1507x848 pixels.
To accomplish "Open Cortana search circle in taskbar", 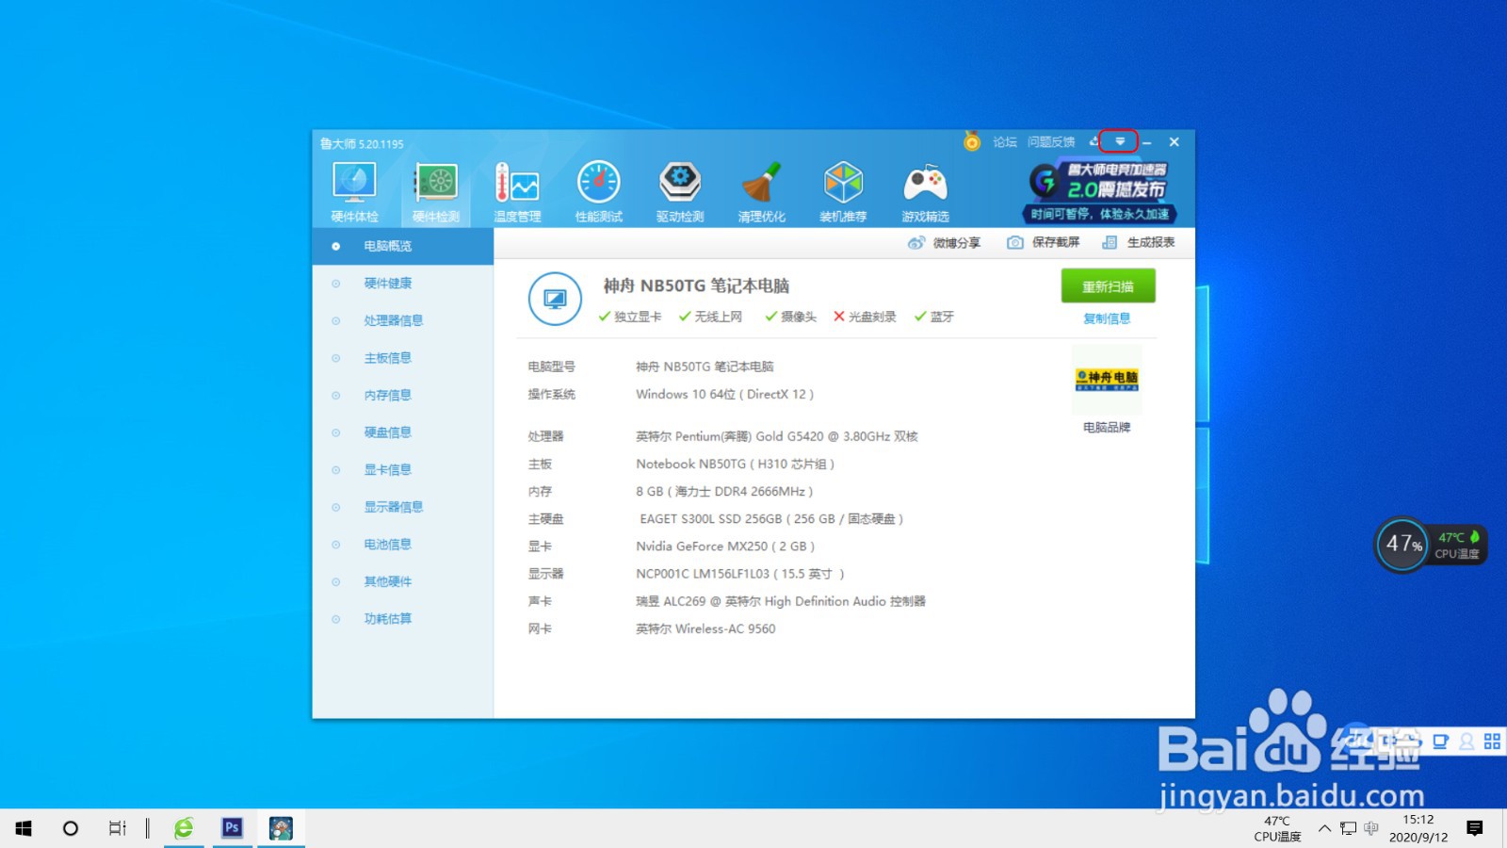I will pos(71,828).
